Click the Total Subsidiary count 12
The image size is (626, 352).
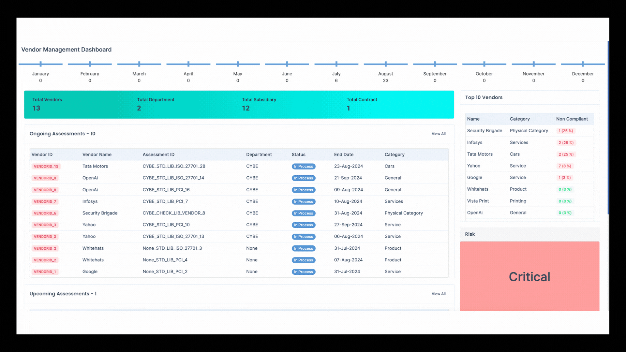246,108
